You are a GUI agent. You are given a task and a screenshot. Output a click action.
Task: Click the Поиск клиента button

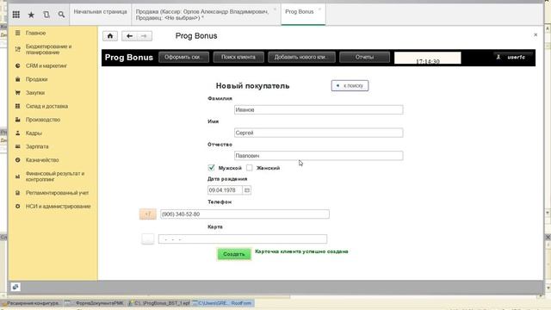point(238,57)
